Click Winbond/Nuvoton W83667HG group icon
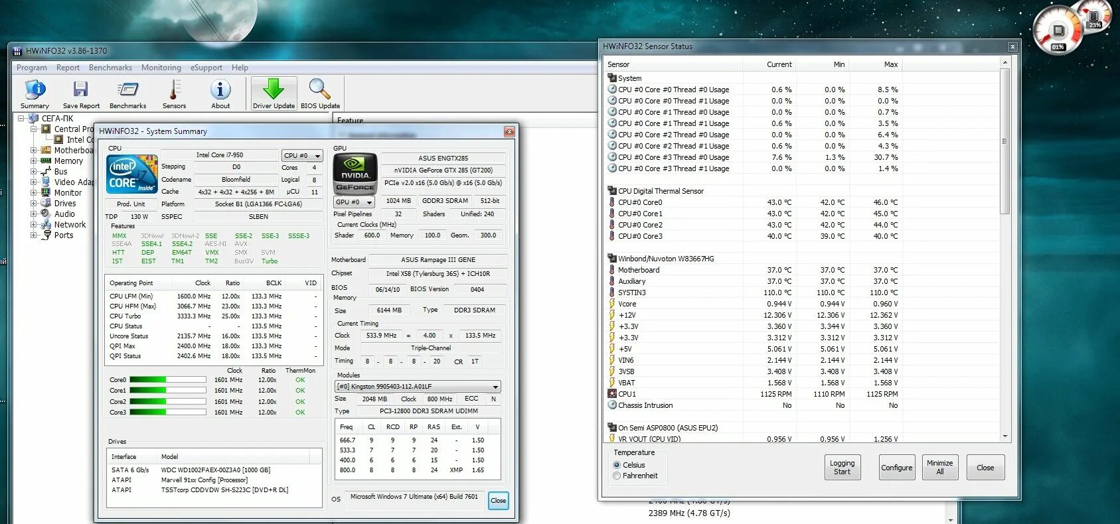 [x=612, y=258]
